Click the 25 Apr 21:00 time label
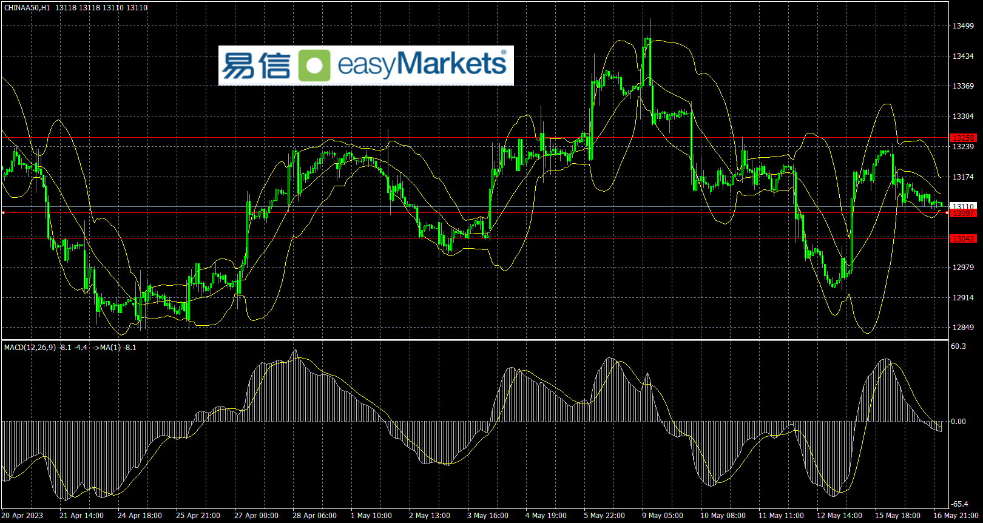 click(x=198, y=516)
